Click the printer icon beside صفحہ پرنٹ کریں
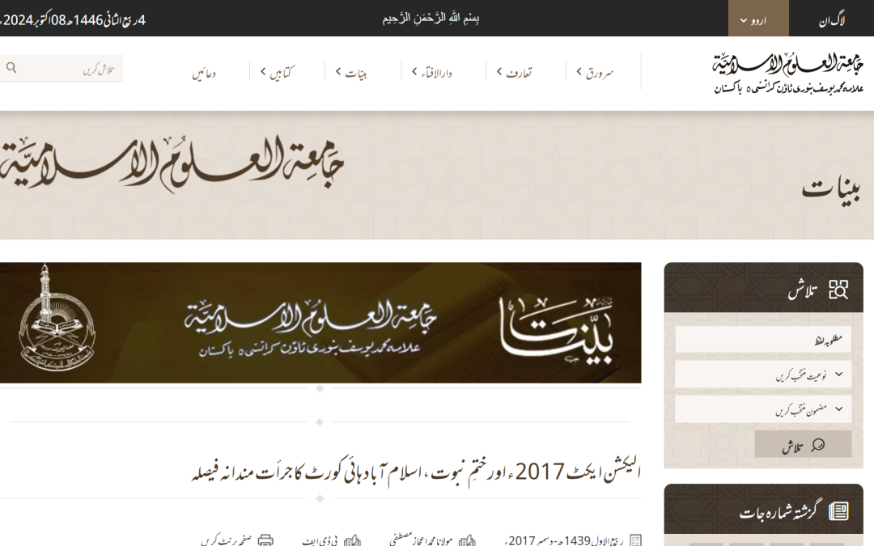This screenshot has height=546, width=874. 265,540
